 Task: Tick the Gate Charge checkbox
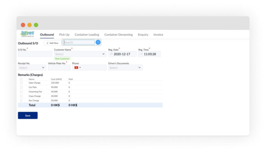coord(21,83)
